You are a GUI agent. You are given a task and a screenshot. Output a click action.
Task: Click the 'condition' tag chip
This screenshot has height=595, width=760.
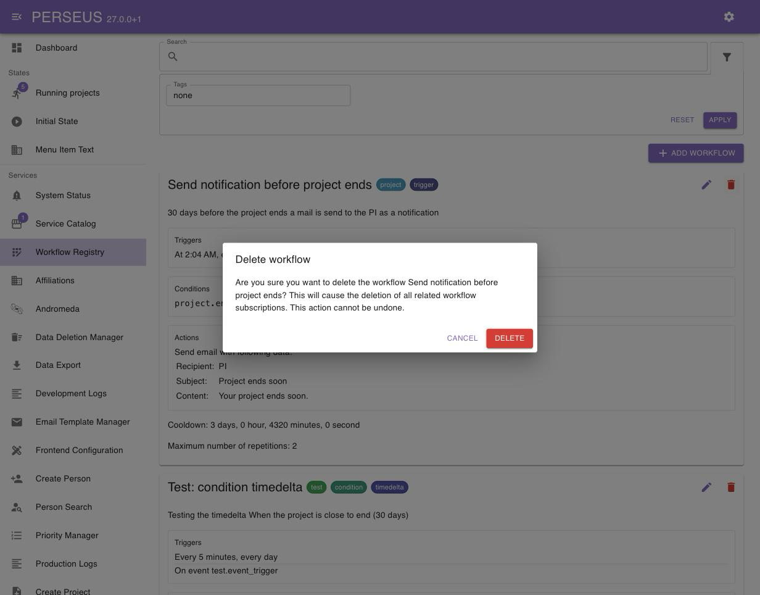[x=349, y=487]
